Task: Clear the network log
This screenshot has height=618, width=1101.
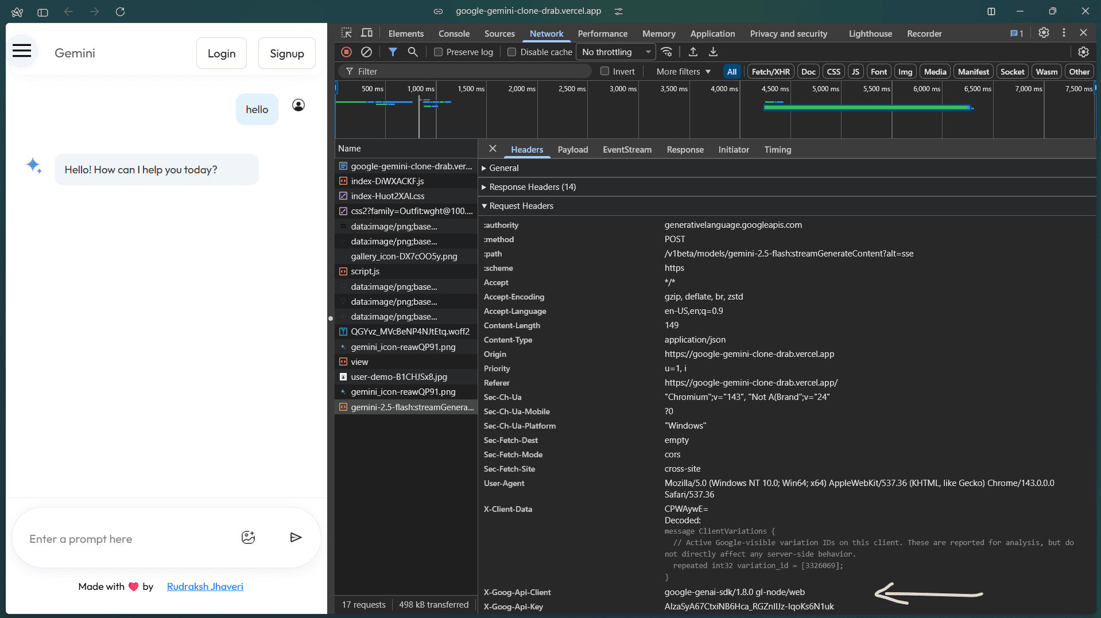Action: click(x=366, y=52)
